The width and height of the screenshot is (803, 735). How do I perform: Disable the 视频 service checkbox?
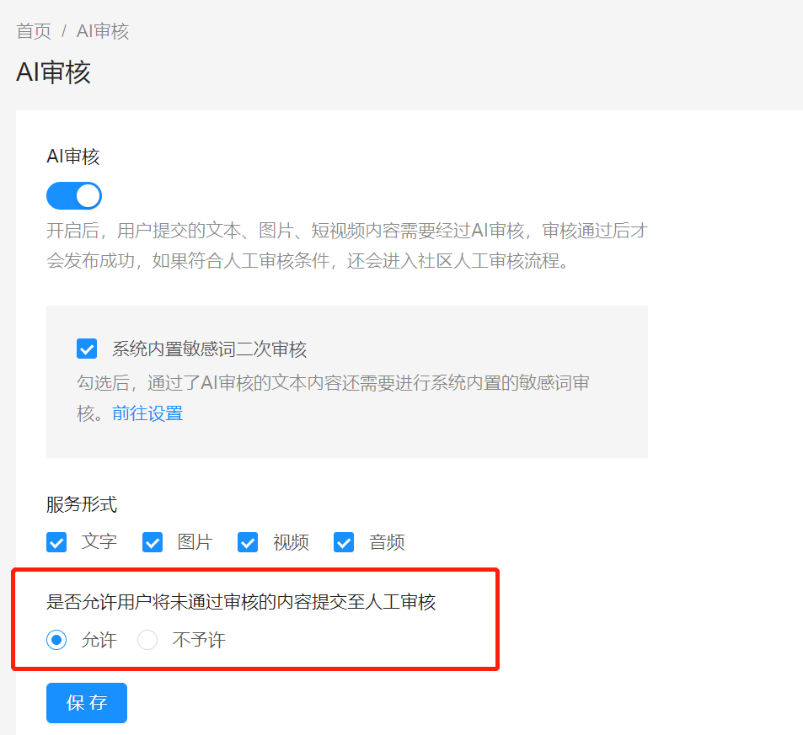(247, 542)
